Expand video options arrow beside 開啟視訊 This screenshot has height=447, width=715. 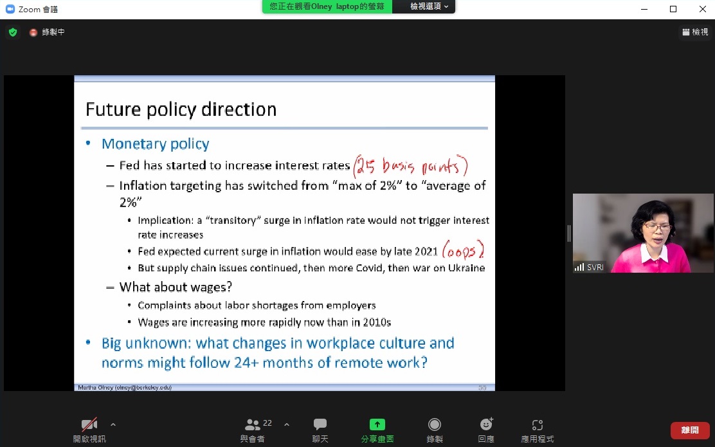pyautogui.click(x=113, y=424)
